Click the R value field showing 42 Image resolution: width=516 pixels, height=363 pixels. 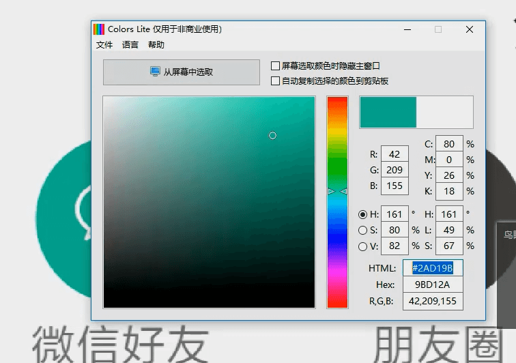coord(395,154)
